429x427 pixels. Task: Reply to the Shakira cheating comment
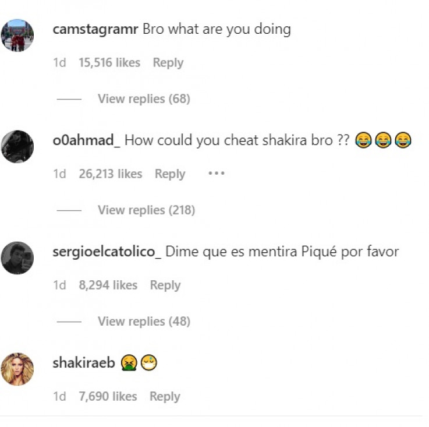[x=169, y=174]
